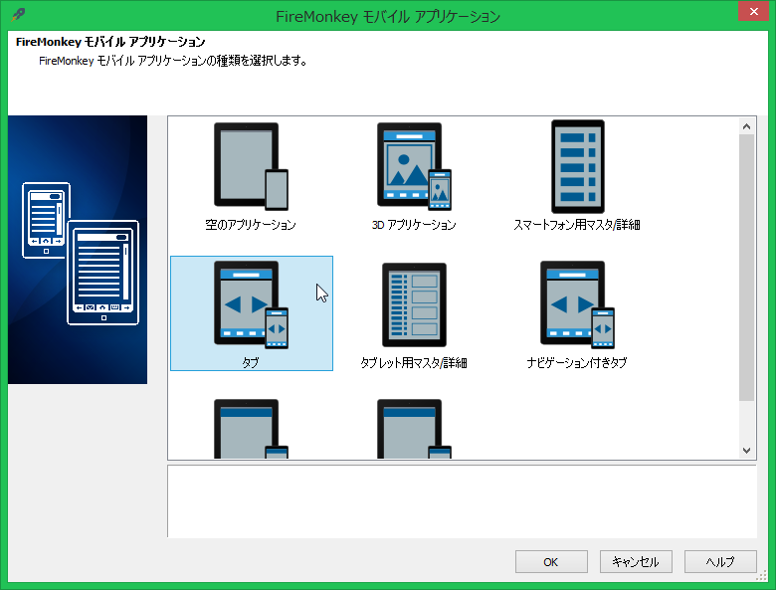Click the vertical scrollbar thumb
This screenshot has width=776, height=590.
[x=747, y=267]
